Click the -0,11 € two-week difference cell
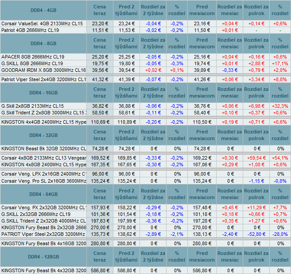 coord(153,113)
